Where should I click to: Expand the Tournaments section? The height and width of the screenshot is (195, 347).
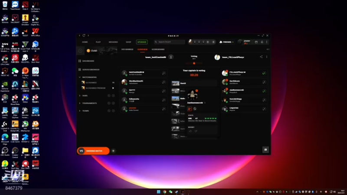[x=80, y=103]
